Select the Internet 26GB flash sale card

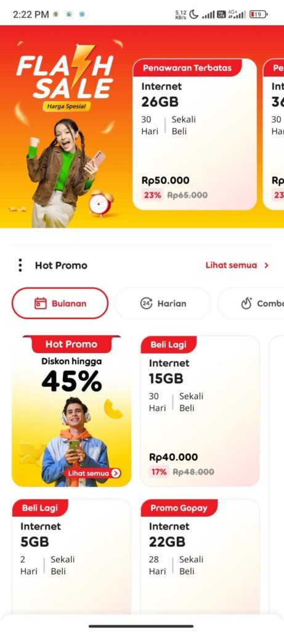pyautogui.click(x=195, y=134)
